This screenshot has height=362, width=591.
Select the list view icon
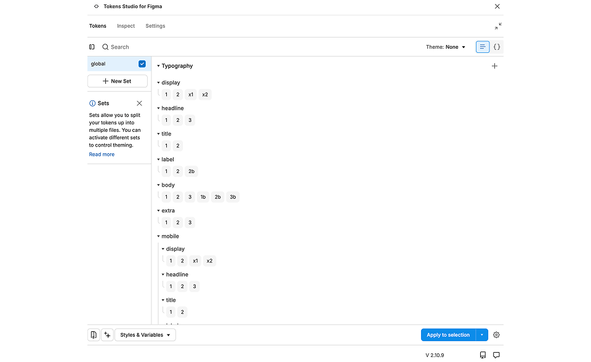click(483, 47)
